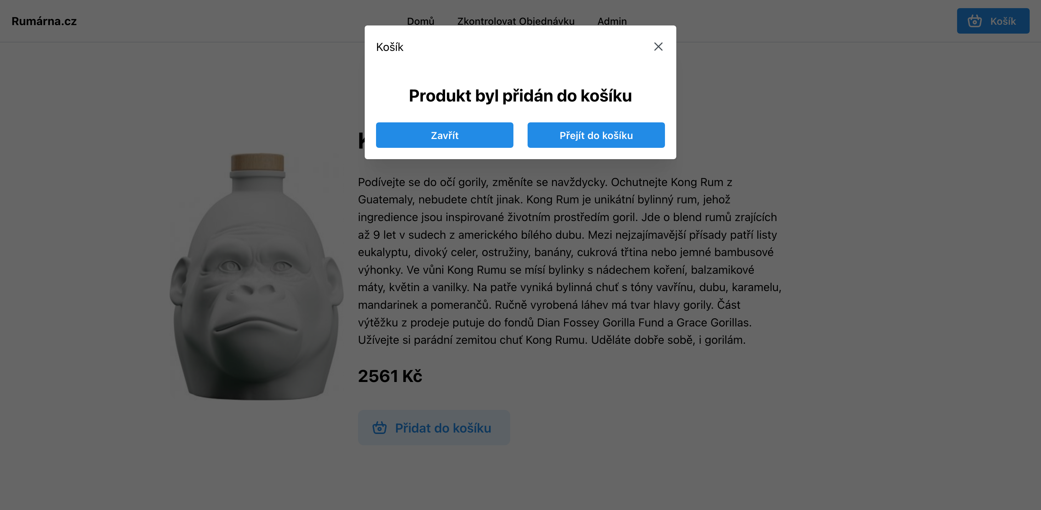Image resolution: width=1041 pixels, height=510 pixels.
Task: Open the Admin menu item
Action: pos(612,21)
